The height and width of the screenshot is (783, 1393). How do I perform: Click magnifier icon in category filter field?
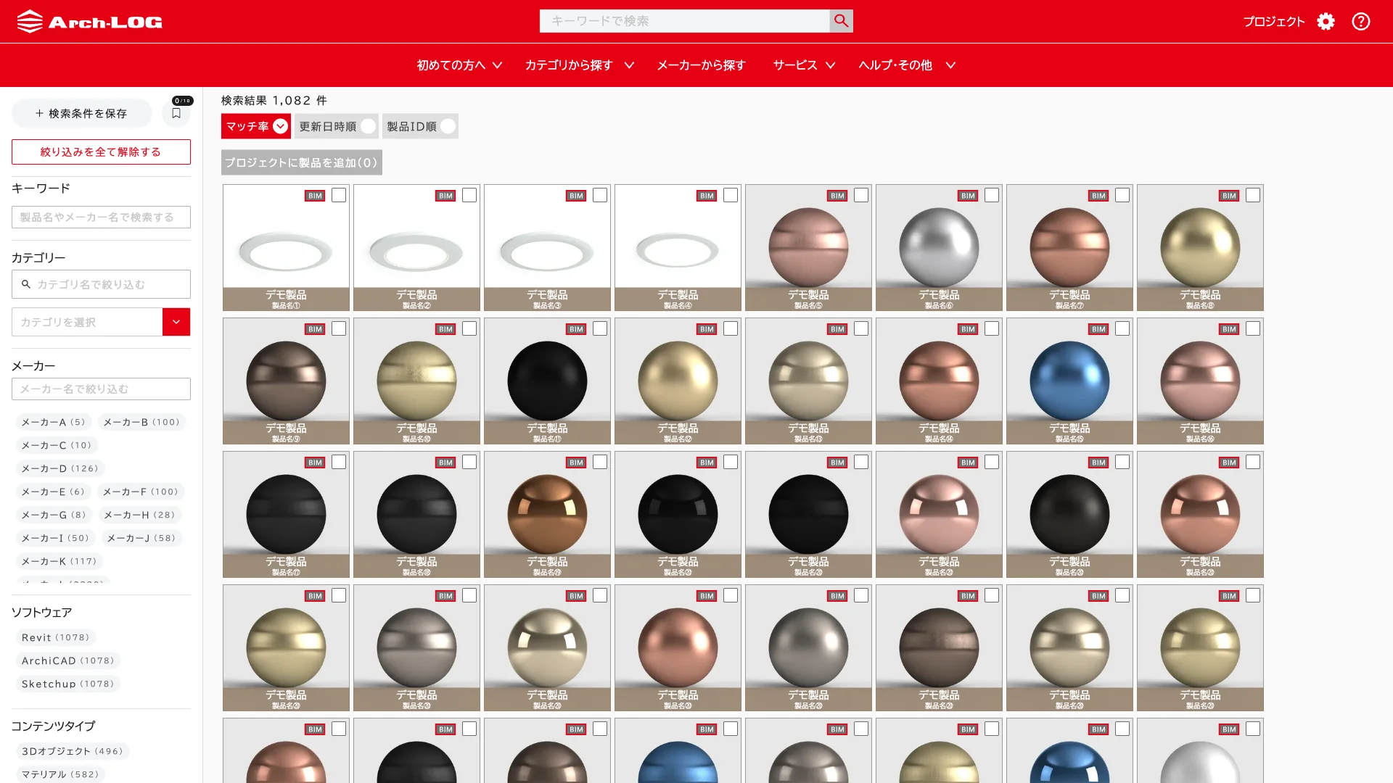point(26,284)
